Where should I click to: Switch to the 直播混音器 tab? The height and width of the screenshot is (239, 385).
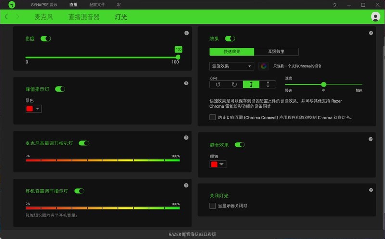84,17
